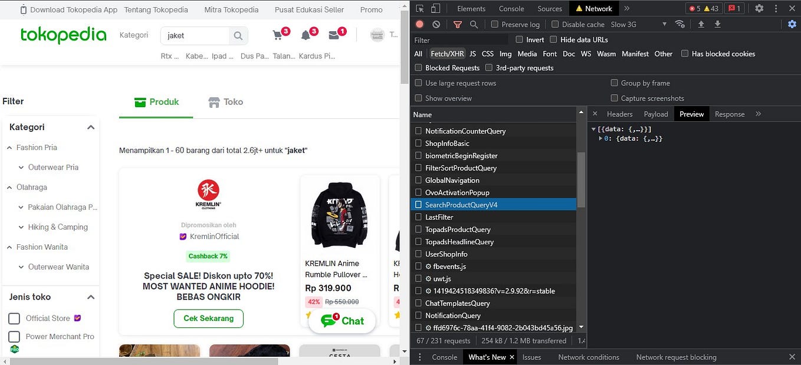801x365 pixels.
Task: Stop recording the network log
Action: [x=419, y=25]
